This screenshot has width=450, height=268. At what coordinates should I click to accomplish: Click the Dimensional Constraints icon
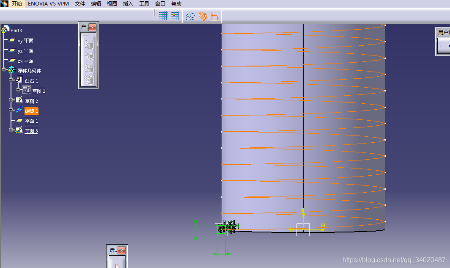pos(215,16)
